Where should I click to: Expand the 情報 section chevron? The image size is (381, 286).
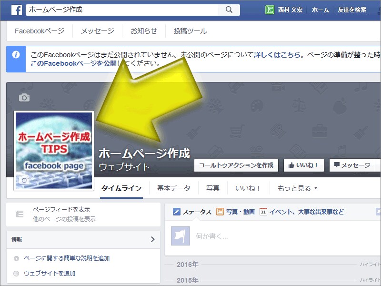pos(152,239)
